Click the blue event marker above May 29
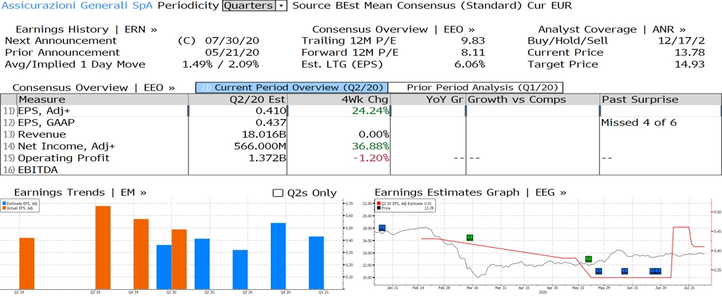722x297 pixels. point(599,271)
